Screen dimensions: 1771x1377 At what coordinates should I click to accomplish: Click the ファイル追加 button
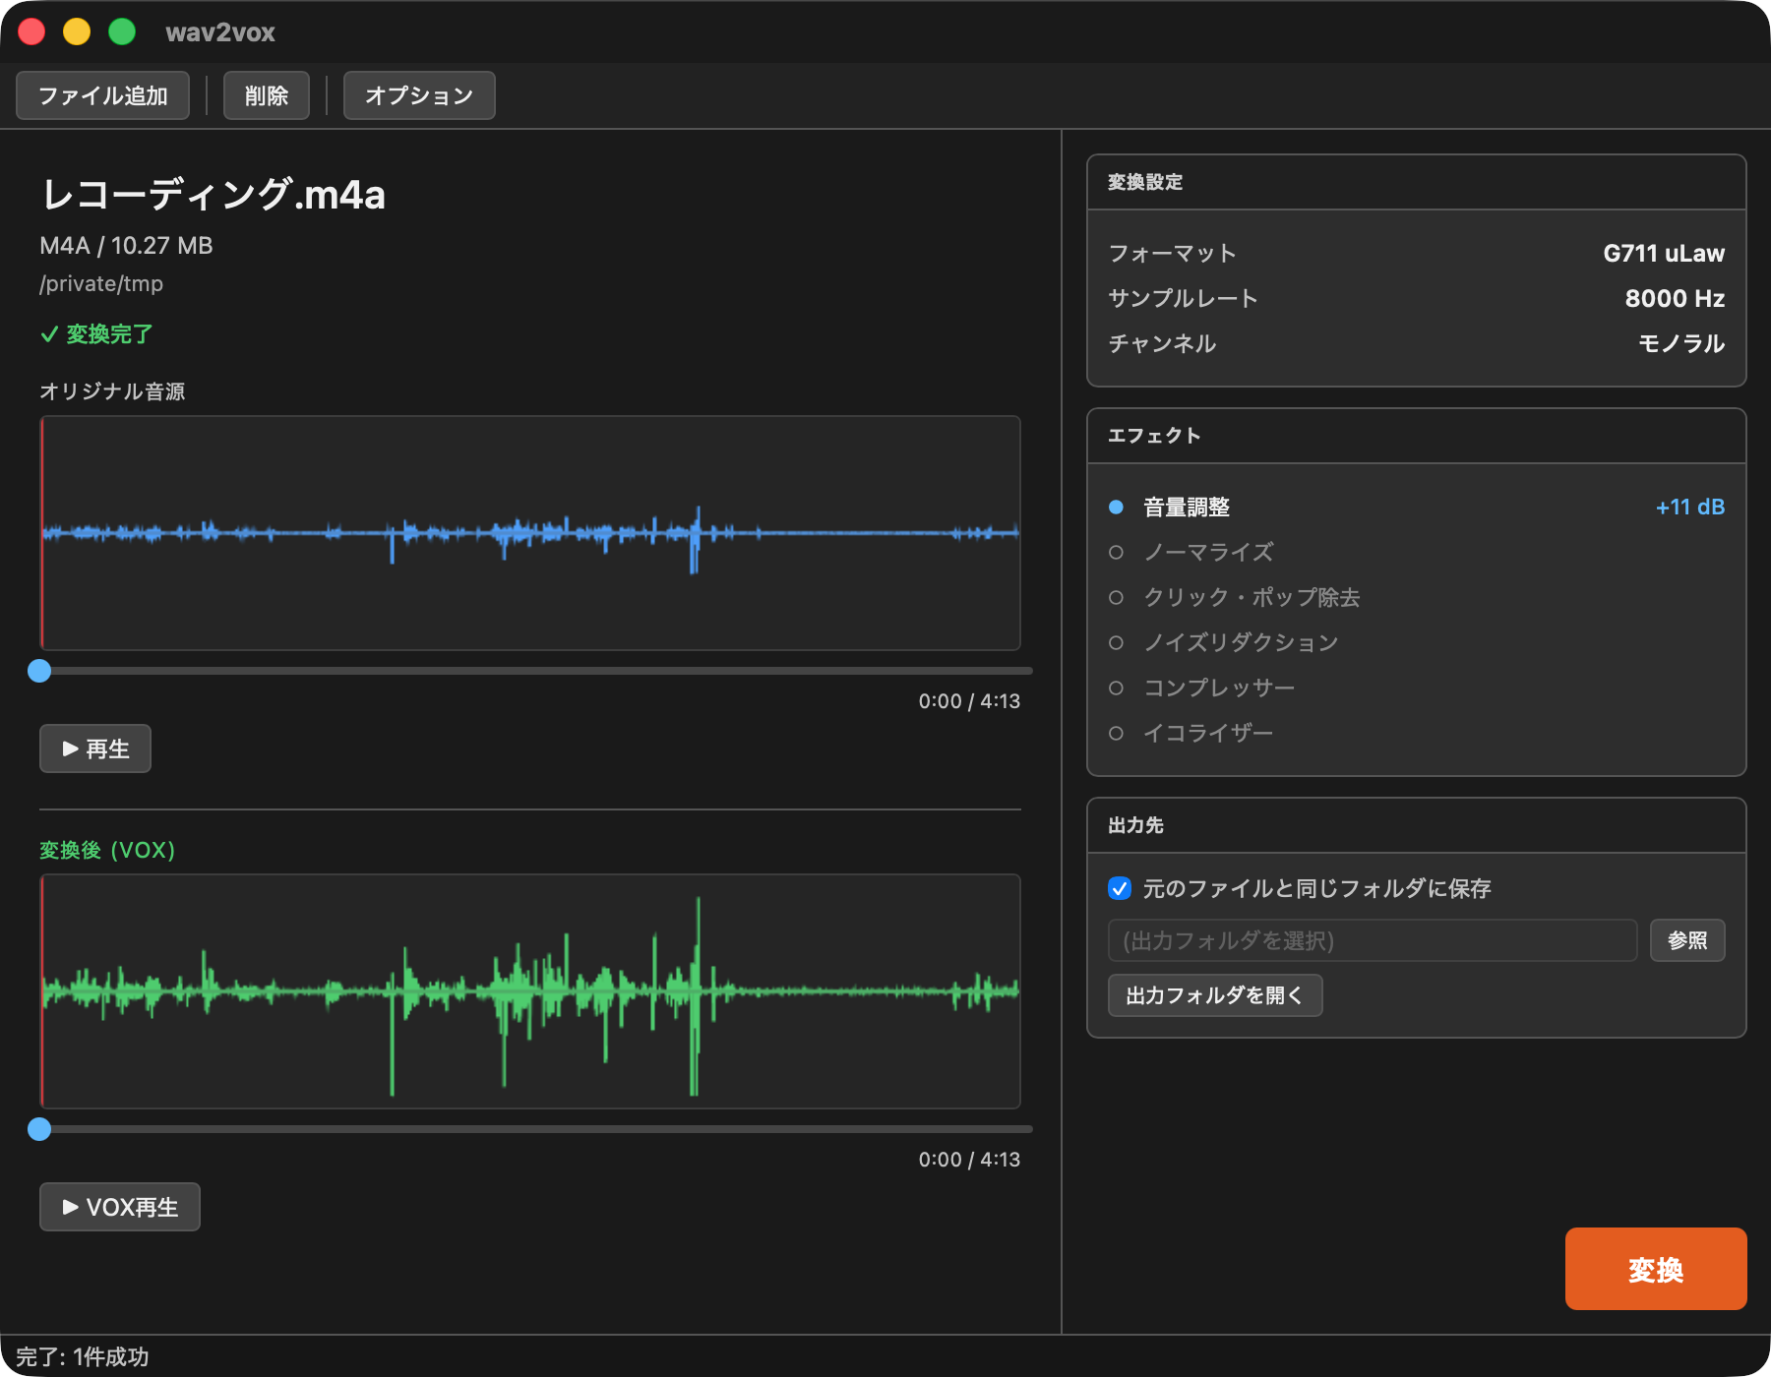102,95
